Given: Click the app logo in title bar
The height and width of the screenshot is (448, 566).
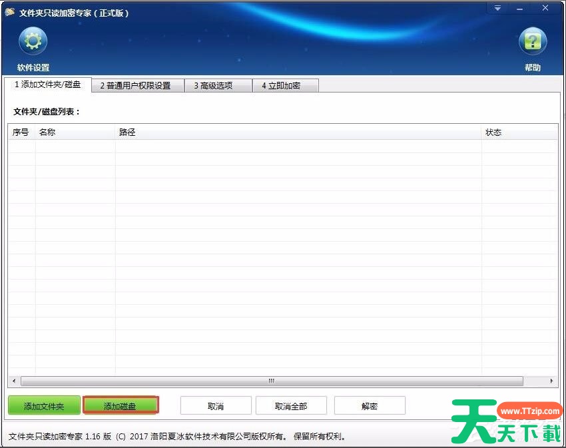Looking at the screenshot, I should [x=10, y=12].
